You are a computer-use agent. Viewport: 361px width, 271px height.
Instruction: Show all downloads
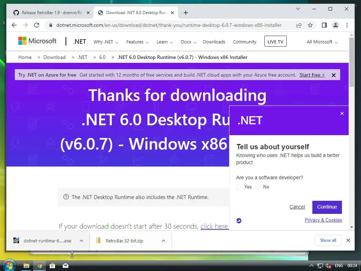[328, 240]
